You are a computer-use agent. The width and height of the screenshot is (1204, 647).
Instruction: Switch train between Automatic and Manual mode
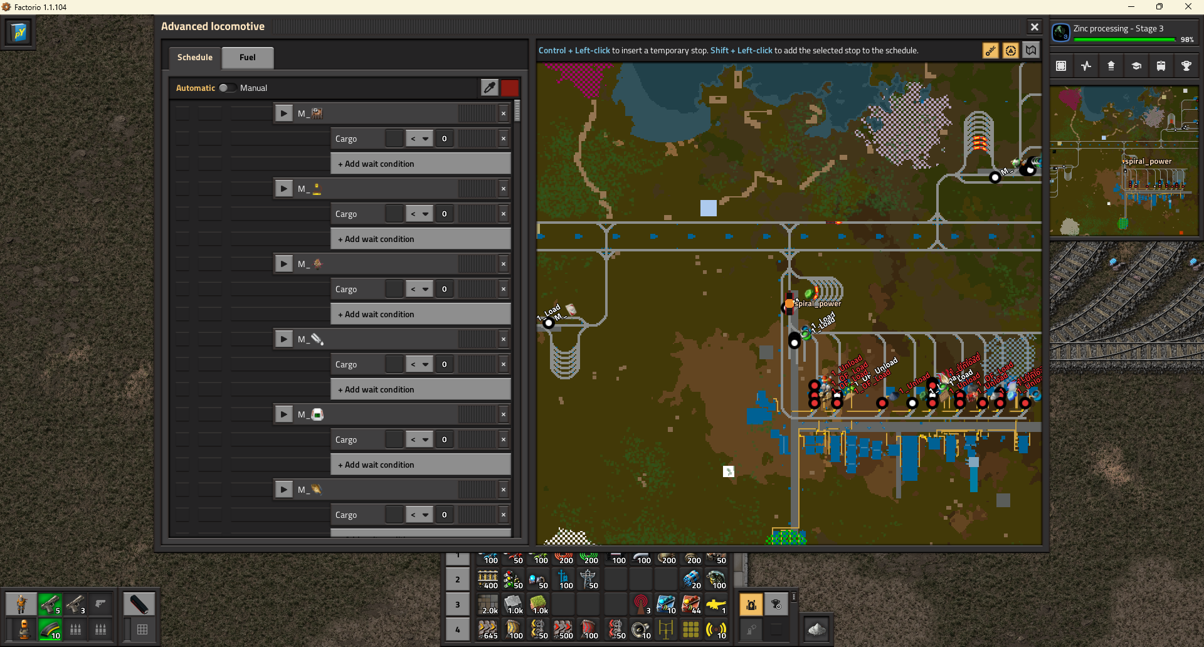pyautogui.click(x=226, y=88)
